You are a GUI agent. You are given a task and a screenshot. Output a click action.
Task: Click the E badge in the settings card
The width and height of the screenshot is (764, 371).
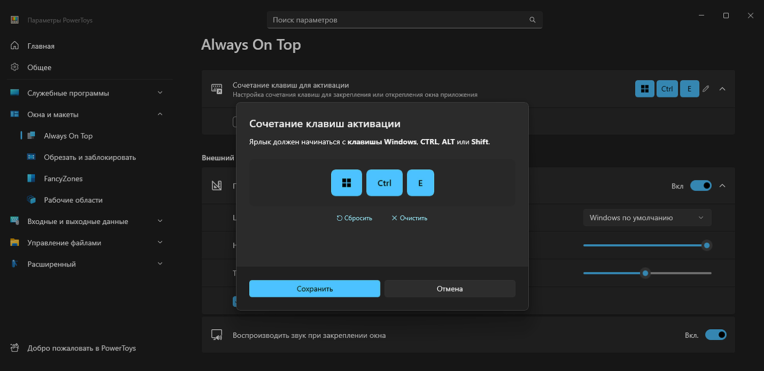(690, 89)
